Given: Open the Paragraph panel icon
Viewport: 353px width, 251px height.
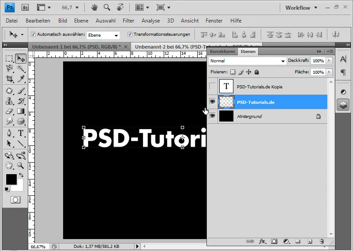Looking at the screenshot, I should pos(343,72).
